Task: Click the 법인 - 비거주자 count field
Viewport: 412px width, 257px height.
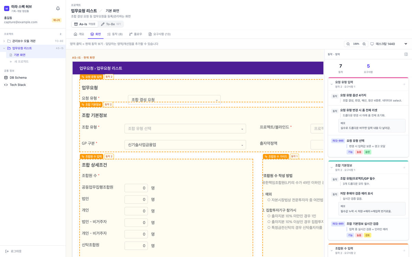Action: 136,223
